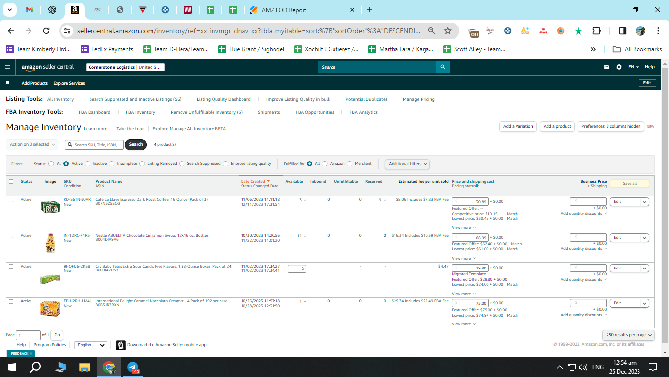Click the bookmark flag icon beside Add Products
Viewport: 669px width, 377px height.
tap(8, 83)
